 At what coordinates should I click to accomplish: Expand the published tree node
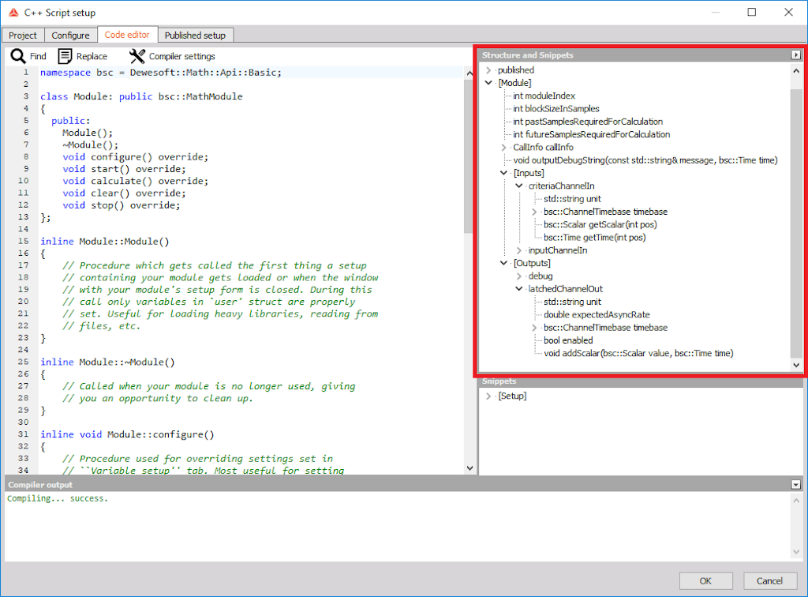(488, 70)
